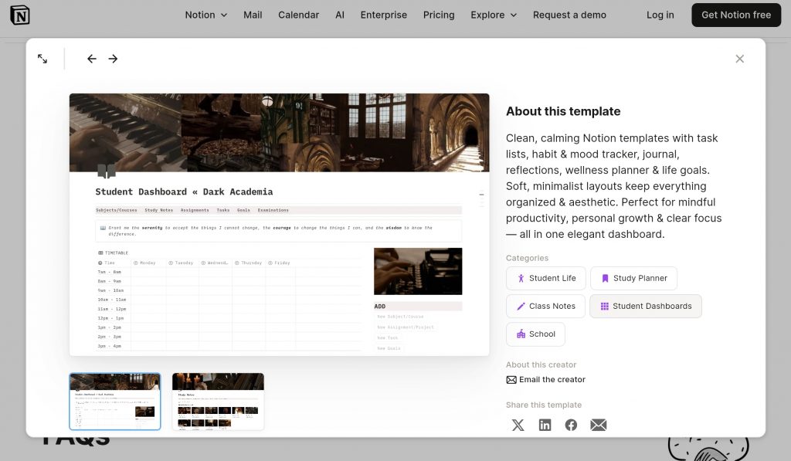Expand the template preview to full screen
Screen dimensions: 791x461
(42, 59)
